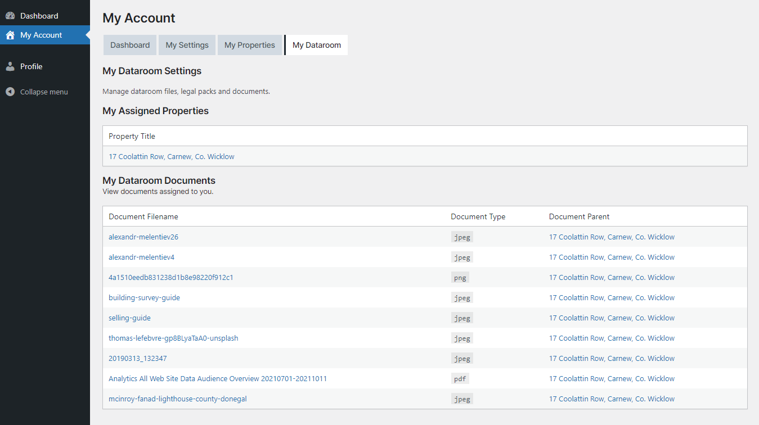Open the alexandr-melentiev4 file link
759x425 pixels.
[141, 257]
